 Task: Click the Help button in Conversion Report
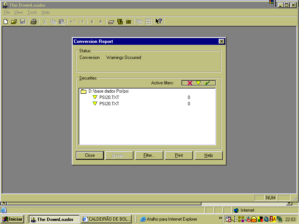[x=209, y=155]
